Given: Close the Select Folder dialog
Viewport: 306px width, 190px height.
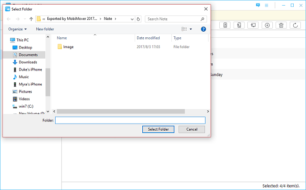Looking at the screenshot, I should 206,9.
